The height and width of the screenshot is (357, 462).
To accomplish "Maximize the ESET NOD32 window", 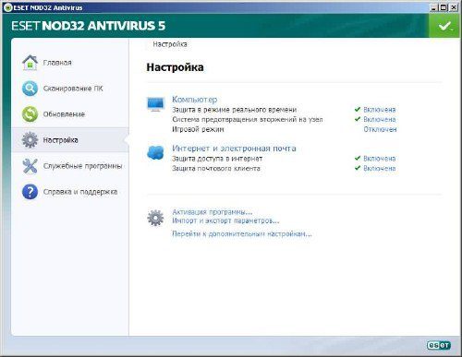I will tap(444, 7).
